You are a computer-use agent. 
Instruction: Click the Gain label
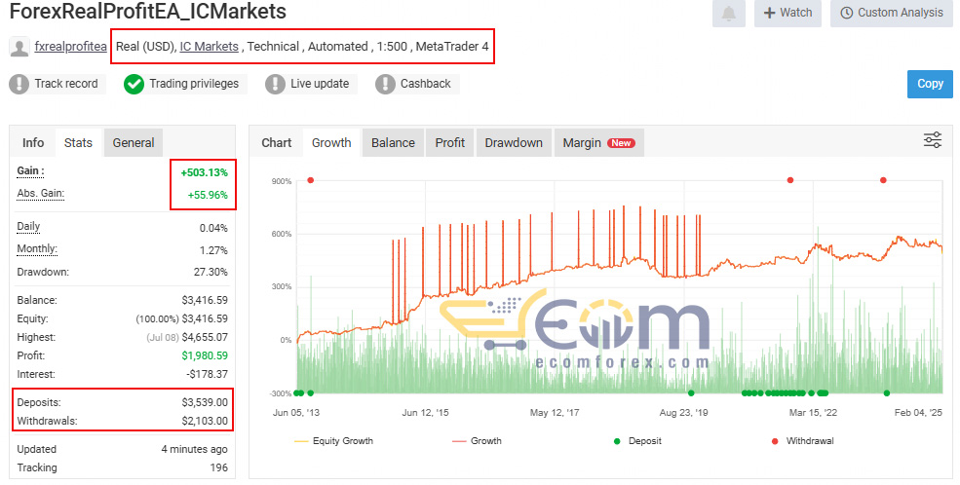click(x=30, y=170)
